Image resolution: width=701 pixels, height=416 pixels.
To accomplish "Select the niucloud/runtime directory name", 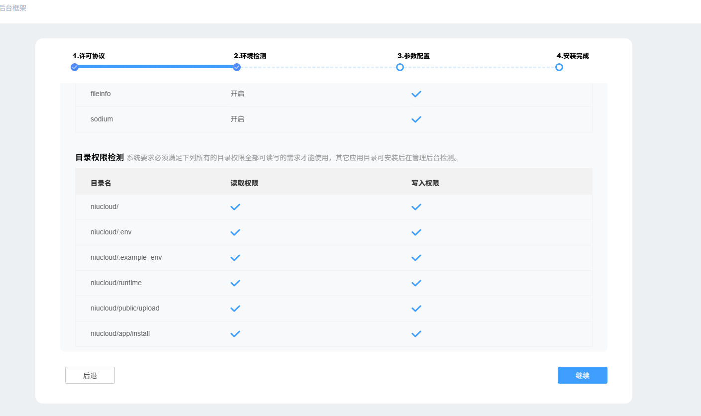I will [116, 283].
